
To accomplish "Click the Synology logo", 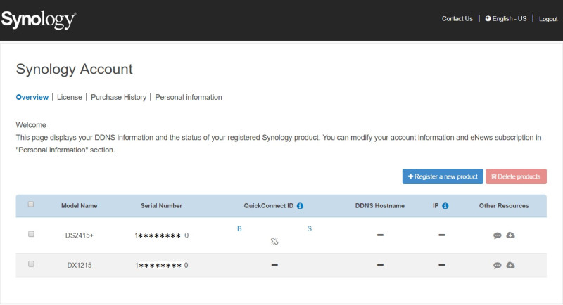I will (x=39, y=20).
